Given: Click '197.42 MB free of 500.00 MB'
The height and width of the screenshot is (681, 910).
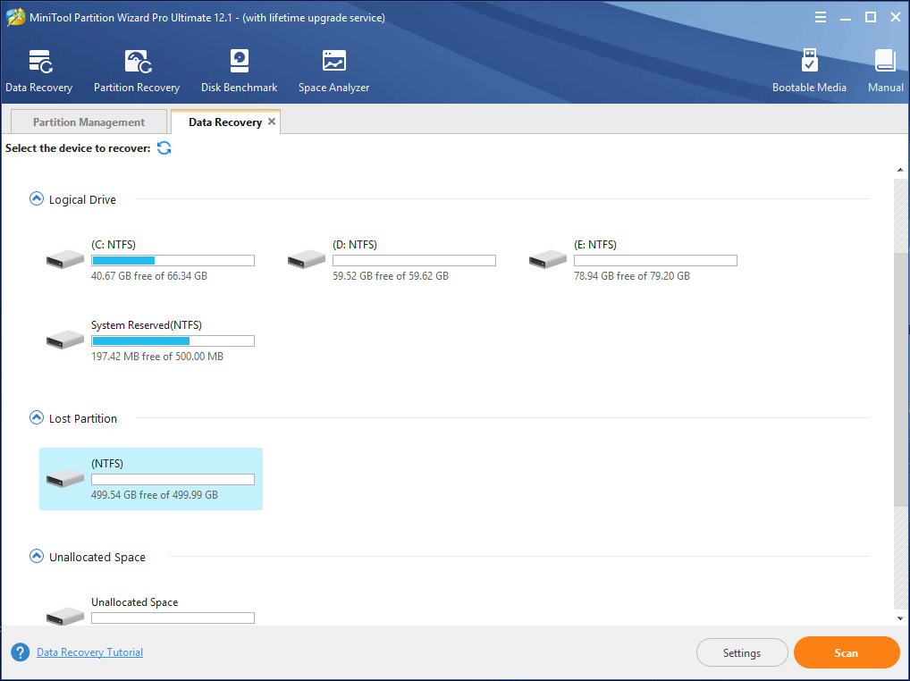Looking at the screenshot, I should pos(157,357).
